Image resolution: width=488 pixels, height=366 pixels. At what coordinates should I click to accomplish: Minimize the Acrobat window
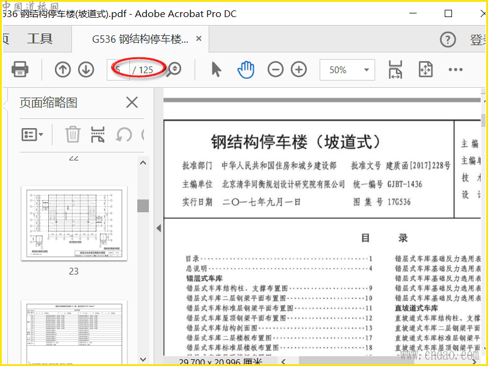click(413, 13)
